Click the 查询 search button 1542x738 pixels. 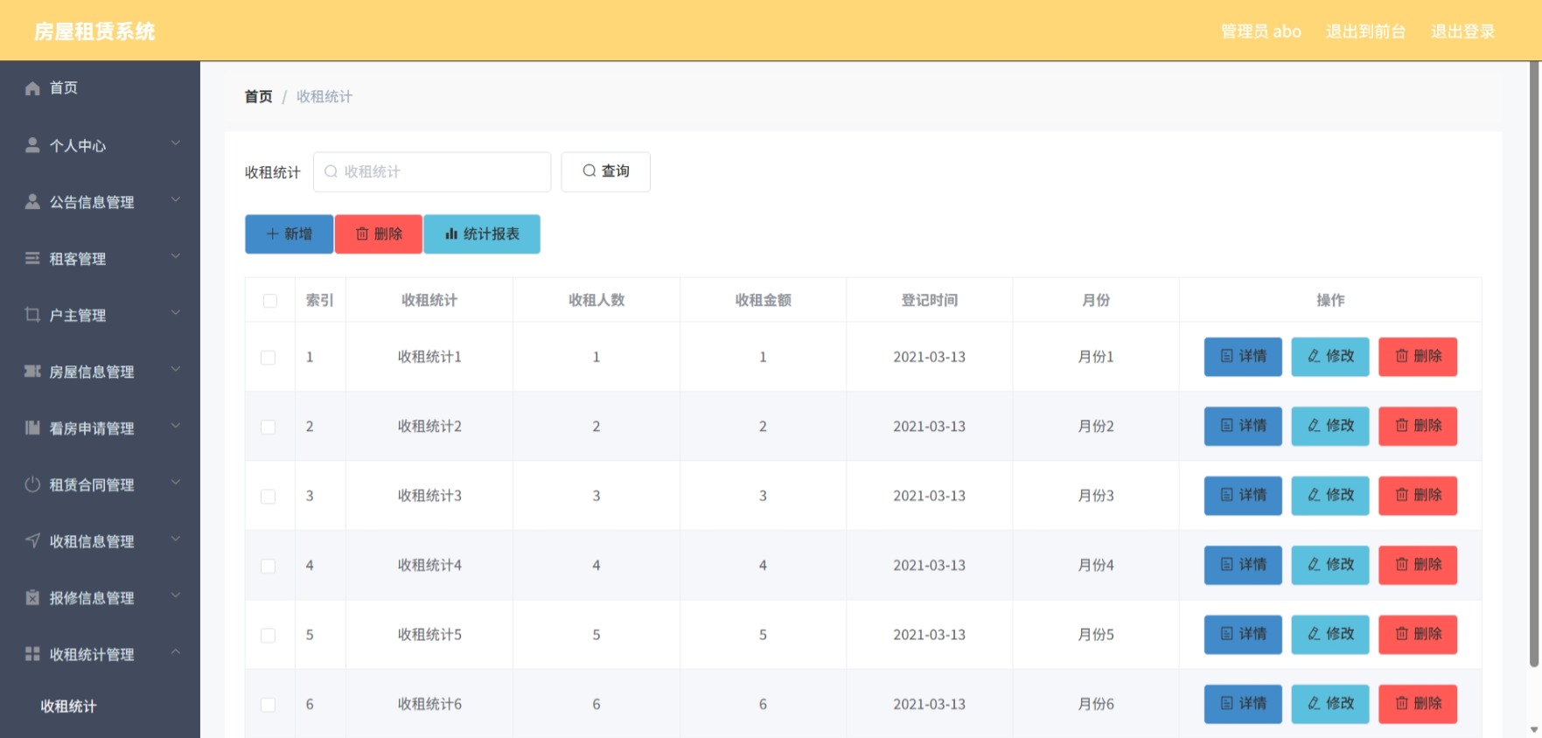pos(605,171)
